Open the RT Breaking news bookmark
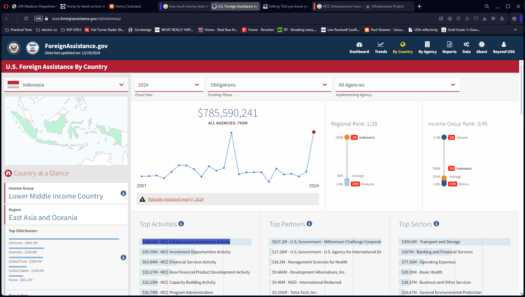The image size is (525, 297). pos(297,30)
